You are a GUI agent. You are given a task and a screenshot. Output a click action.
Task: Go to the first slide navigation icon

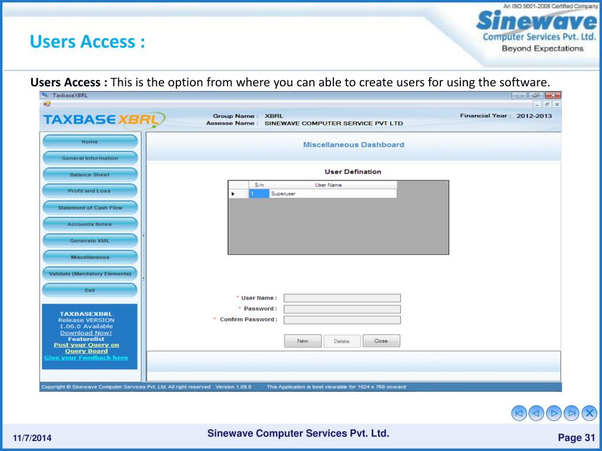pyautogui.click(x=519, y=413)
